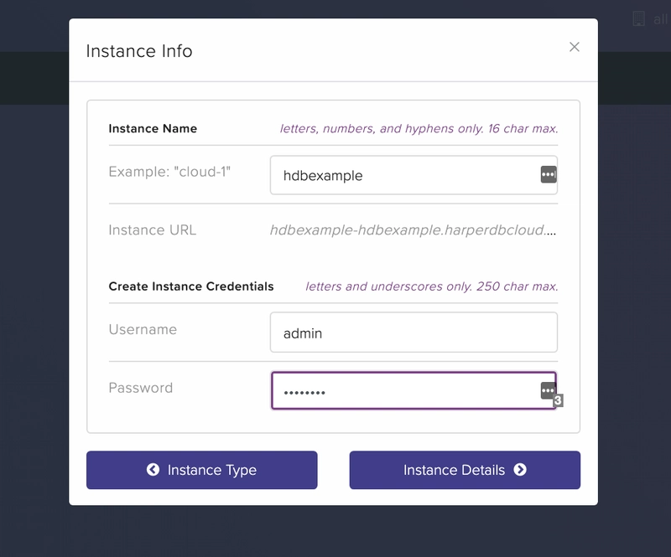The width and height of the screenshot is (671, 557).
Task: Close the Instance Info dialog
Action: tap(575, 47)
